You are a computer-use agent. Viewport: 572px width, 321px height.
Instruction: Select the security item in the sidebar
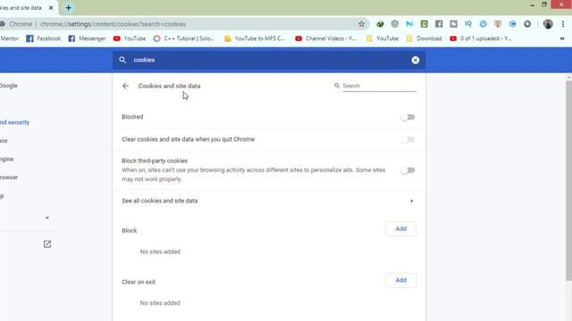pyautogui.click(x=14, y=122)
